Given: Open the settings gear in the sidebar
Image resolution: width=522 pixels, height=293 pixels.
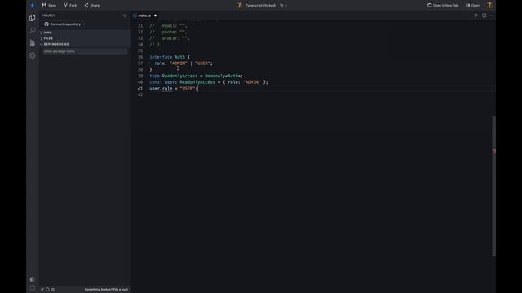Looking at the screenshot, I should (x=33, y=55).
